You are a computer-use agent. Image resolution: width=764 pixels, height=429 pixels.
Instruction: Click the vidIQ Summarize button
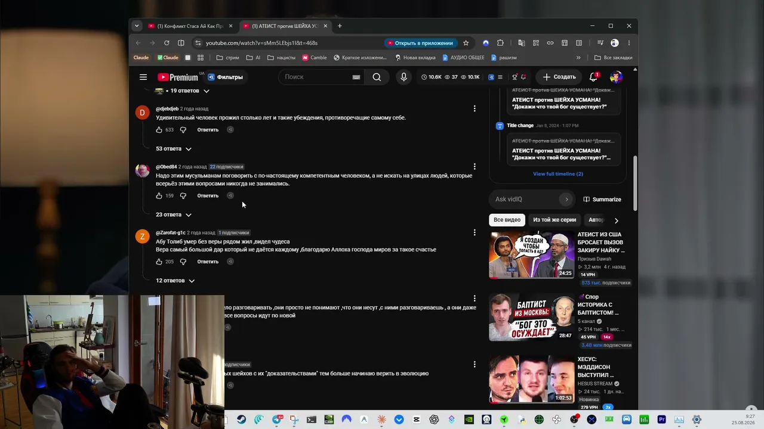coord(602,200)
